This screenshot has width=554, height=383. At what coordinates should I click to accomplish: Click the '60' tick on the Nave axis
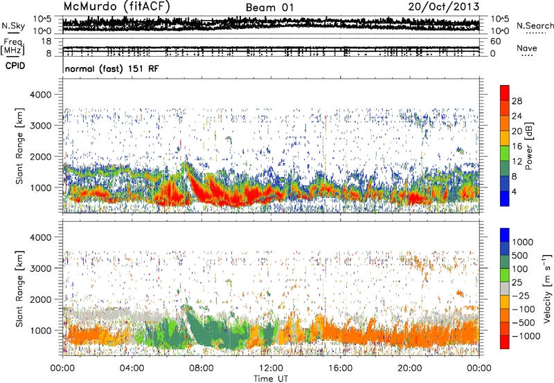pyautogui.click(x=496, y=41)
